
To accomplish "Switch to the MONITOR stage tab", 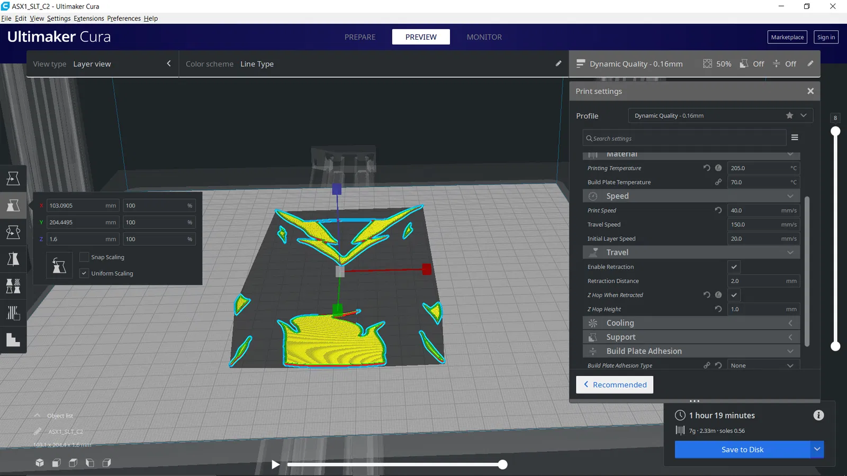I will pyautogui.click(x=484, y=37).
